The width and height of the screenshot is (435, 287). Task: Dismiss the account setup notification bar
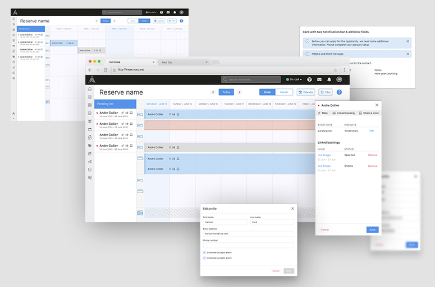[407, 41]
